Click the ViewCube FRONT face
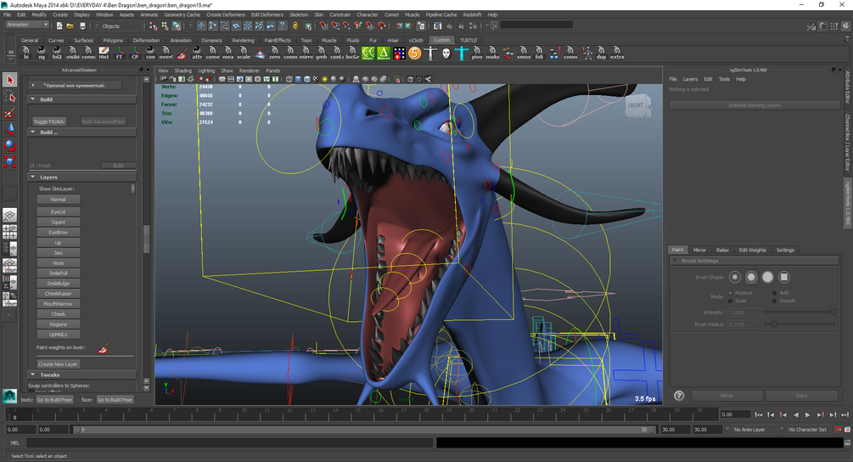853x462 pixels. pyautogui.click(x=637, y=106)
